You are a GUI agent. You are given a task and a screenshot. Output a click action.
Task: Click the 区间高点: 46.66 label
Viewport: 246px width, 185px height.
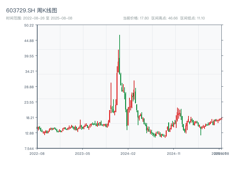pos(165,18)
